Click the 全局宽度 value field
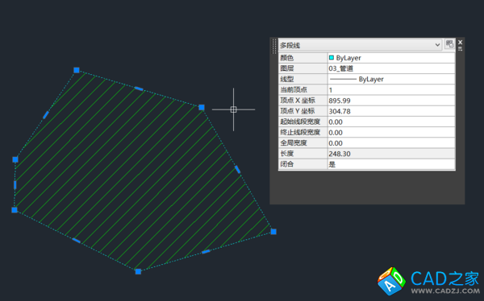 tap(391, 143)
